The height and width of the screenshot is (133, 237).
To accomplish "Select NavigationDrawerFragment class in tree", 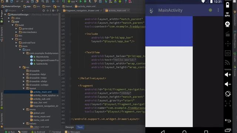I will [44, 60].
